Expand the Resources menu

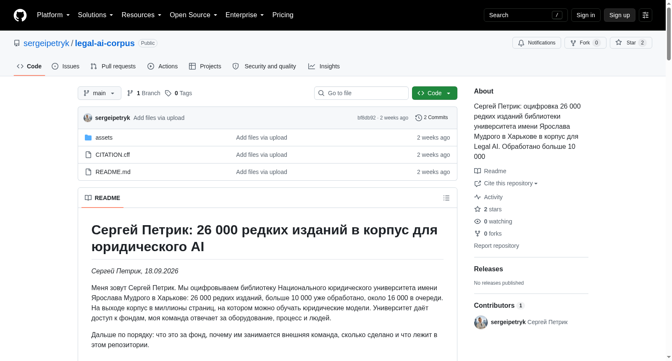(141, 15)
